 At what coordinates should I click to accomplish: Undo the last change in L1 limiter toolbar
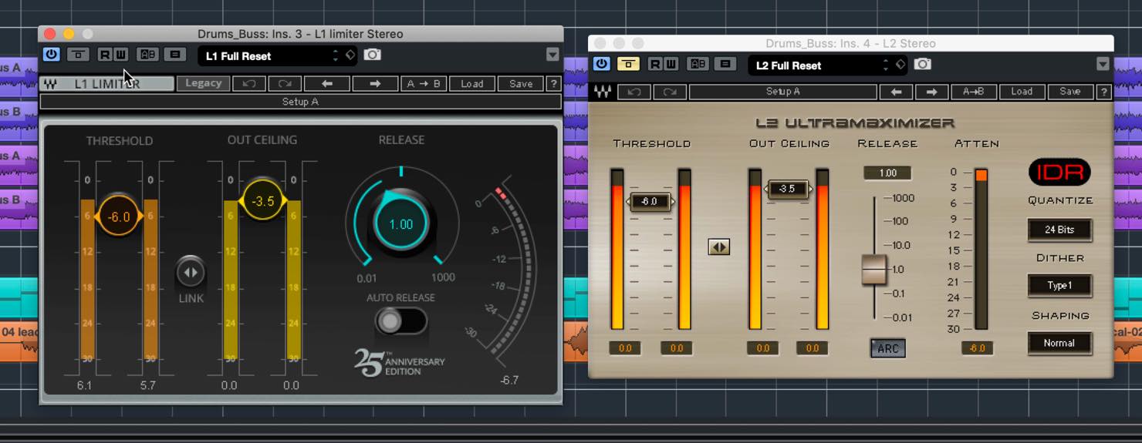[249, 83]
